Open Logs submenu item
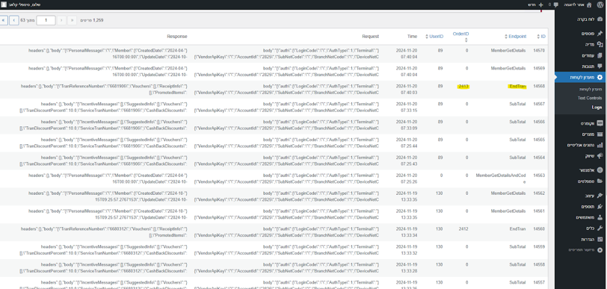607x289 pixels. click(x=597, y=108)
